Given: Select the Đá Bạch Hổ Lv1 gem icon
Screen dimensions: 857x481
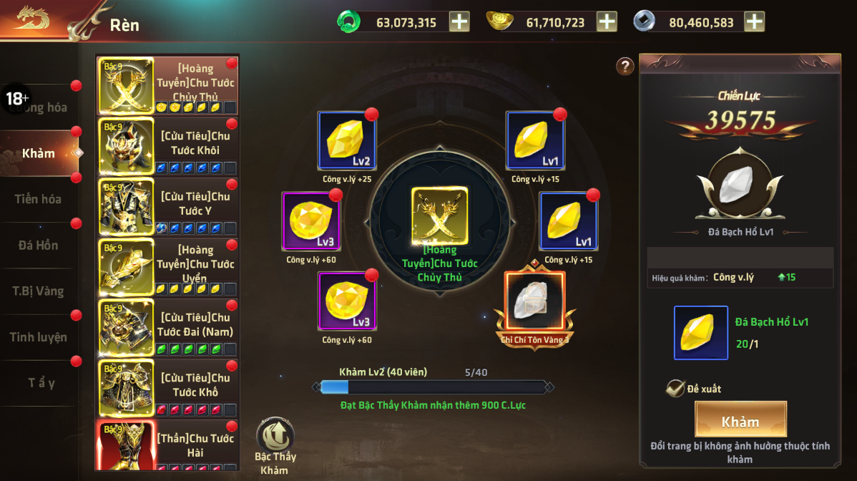Looking at the screenshot, I should [700, 333].
